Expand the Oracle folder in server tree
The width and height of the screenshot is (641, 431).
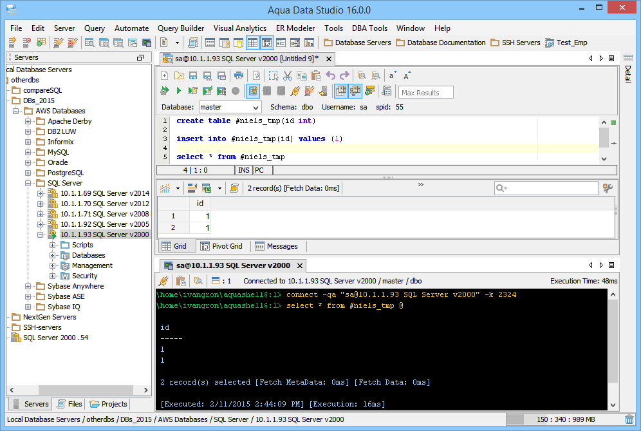click(x=28, y=162)
